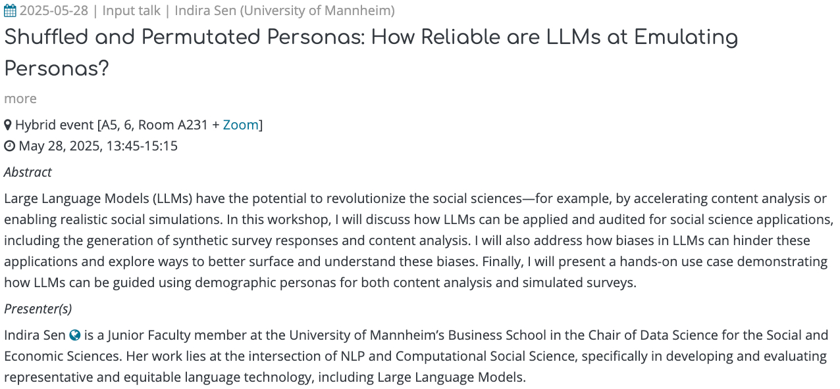The width and height of the screenshot is (840, 389).
Task: Open the Zoom meeting link
Action: point(240,125)
